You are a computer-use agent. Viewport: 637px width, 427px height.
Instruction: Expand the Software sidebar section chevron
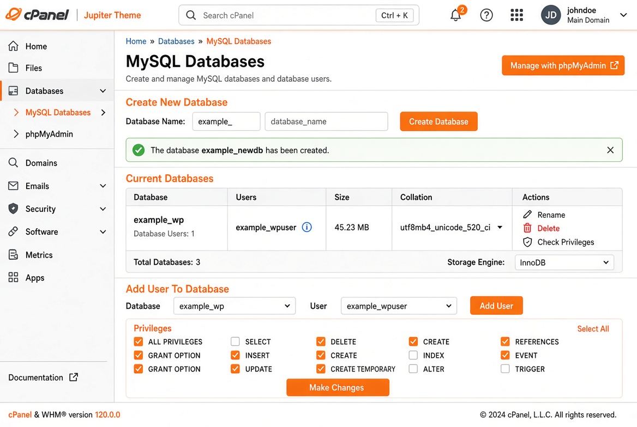[103, 232]
